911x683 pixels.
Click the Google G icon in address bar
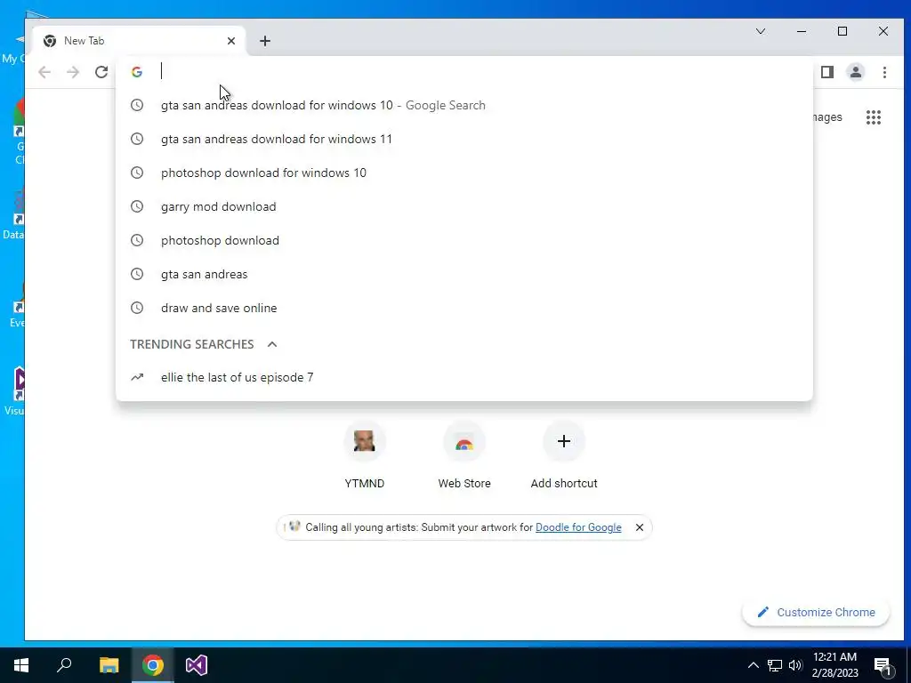tap(137, 72)
